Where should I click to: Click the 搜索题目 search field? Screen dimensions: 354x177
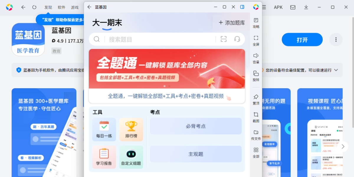(159, 39)
